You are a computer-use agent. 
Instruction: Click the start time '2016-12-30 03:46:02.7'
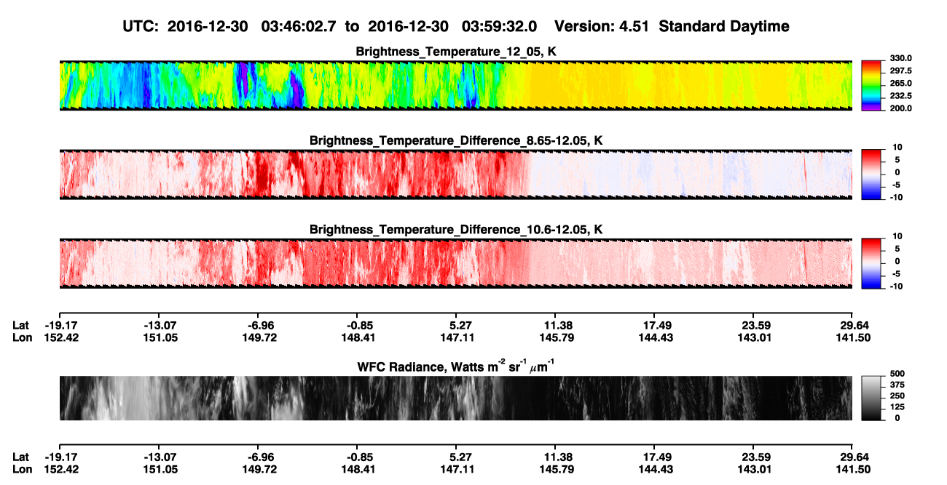tap(252, 26)
